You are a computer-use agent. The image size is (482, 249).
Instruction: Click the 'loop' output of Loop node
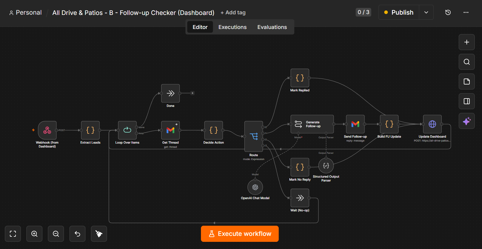[x=137, y=133]
